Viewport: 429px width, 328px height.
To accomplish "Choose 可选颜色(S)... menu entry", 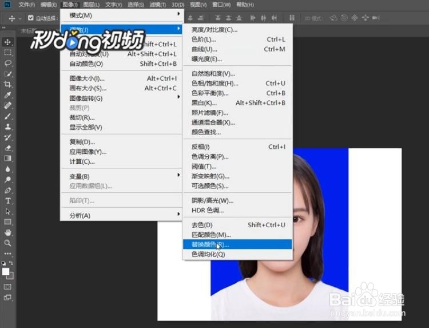I will 237,186.
